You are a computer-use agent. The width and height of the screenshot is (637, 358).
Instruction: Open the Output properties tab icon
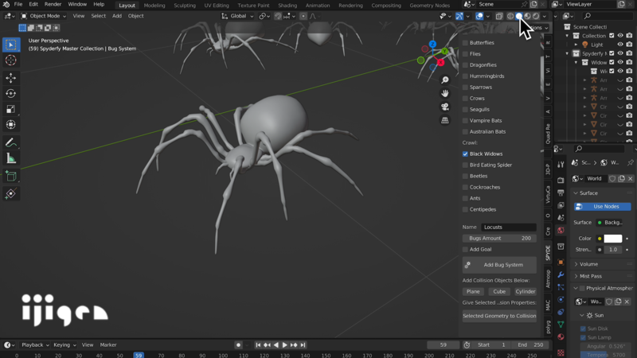(561, 193)
